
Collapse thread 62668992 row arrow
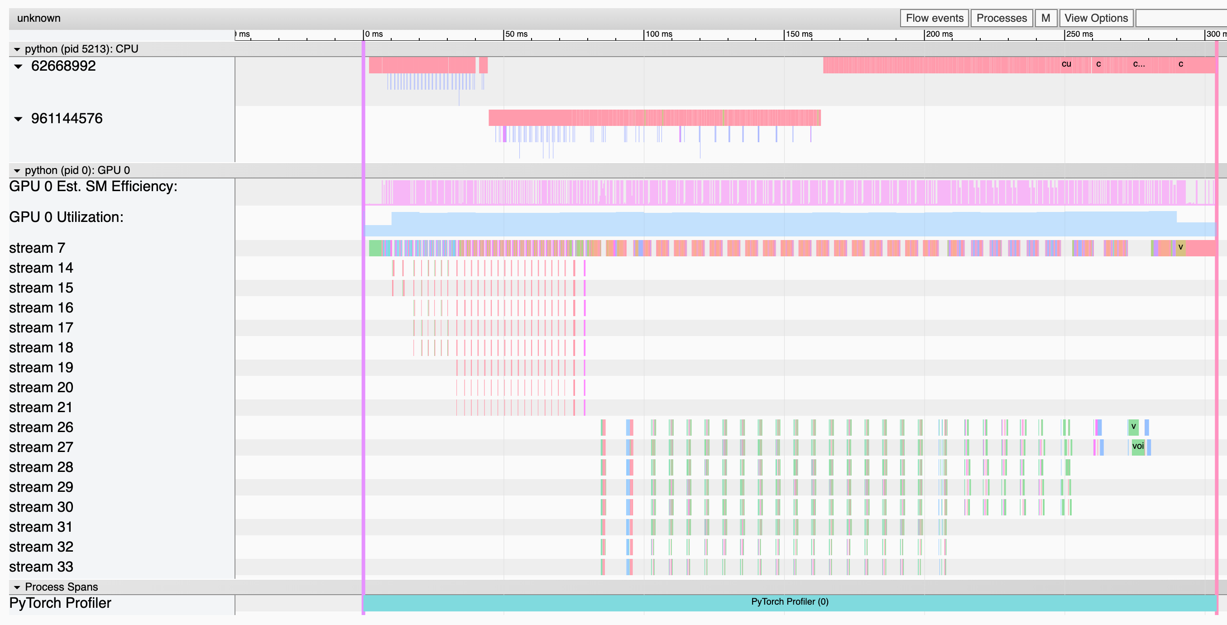18,66
